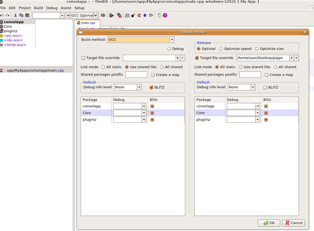Open the Build menu
Image resolution: width=314 pixels, height=231 pixels.
coord(38,8)
